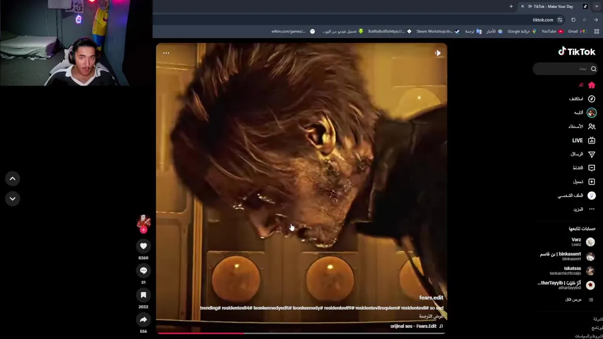Click the fears.edit username on the video
603x339 pixels.
click(x=431, y=298)
